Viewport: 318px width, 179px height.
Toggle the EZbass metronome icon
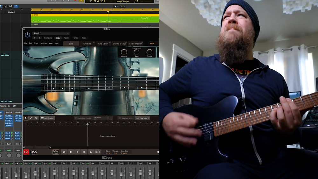[x=91, y=152]
